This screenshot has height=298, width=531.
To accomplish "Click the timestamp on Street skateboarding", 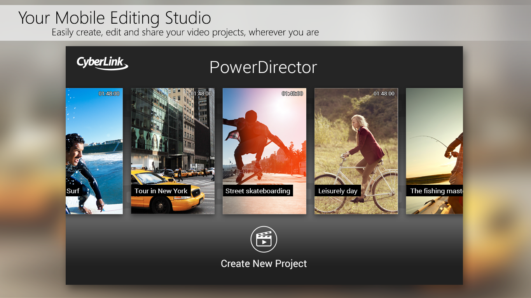I will coord(292,94).
